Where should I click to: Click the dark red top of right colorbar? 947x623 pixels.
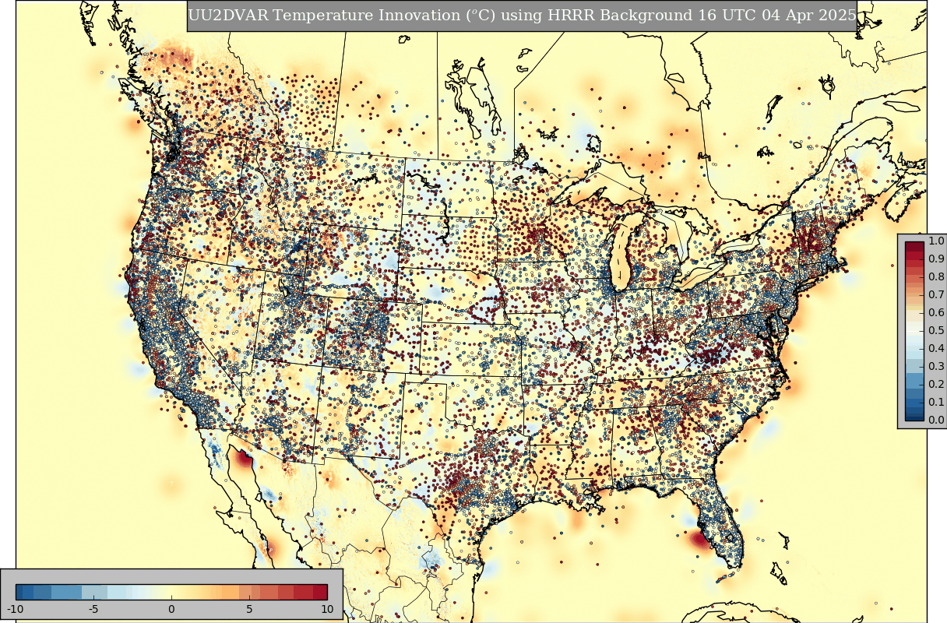914,246
